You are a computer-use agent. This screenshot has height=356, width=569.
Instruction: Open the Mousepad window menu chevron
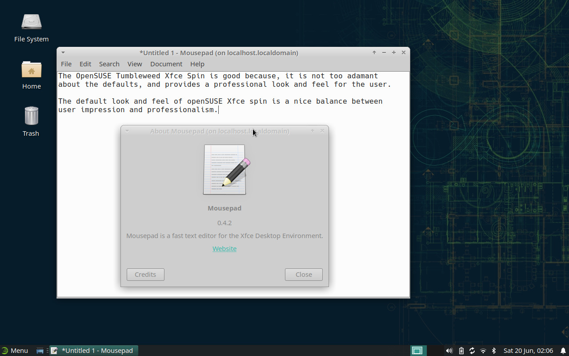click(x=63, y=52)
